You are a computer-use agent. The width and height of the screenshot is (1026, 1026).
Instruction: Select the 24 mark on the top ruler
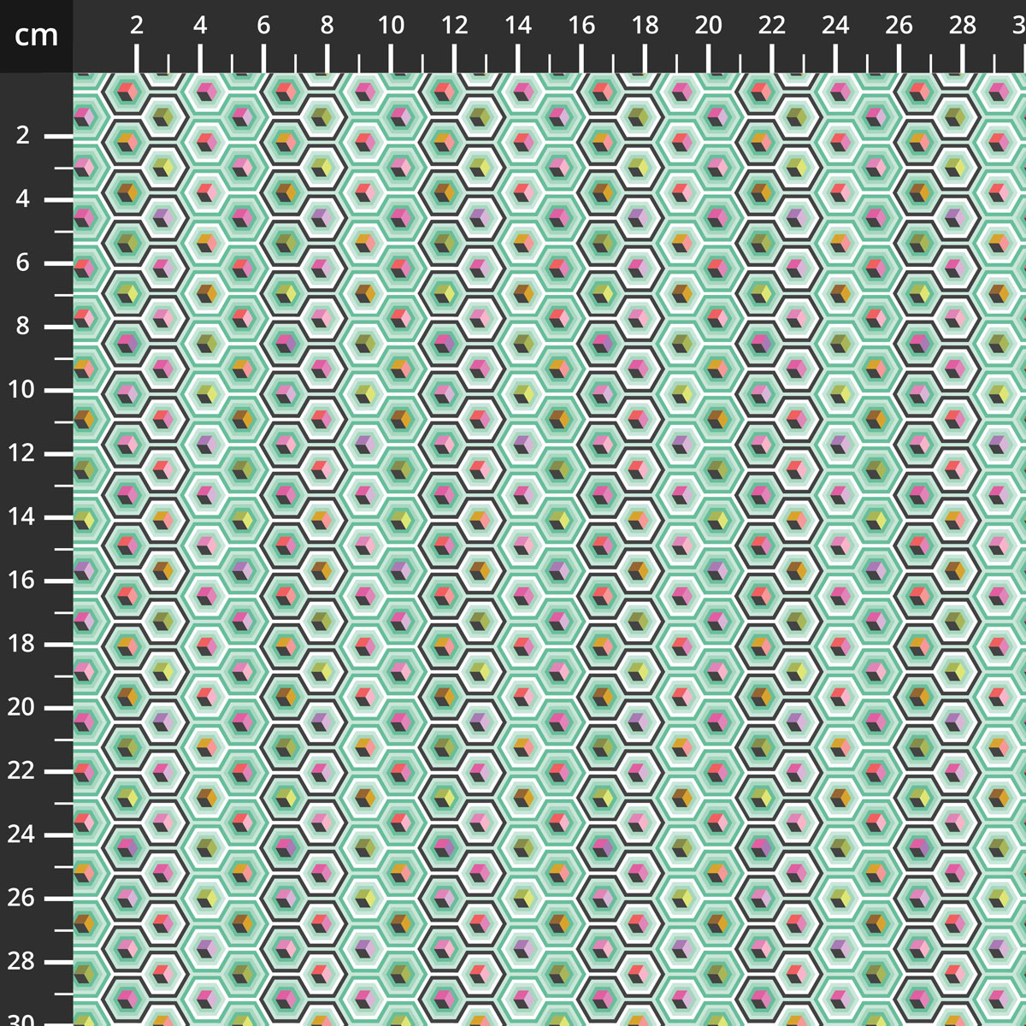point(834,60)
